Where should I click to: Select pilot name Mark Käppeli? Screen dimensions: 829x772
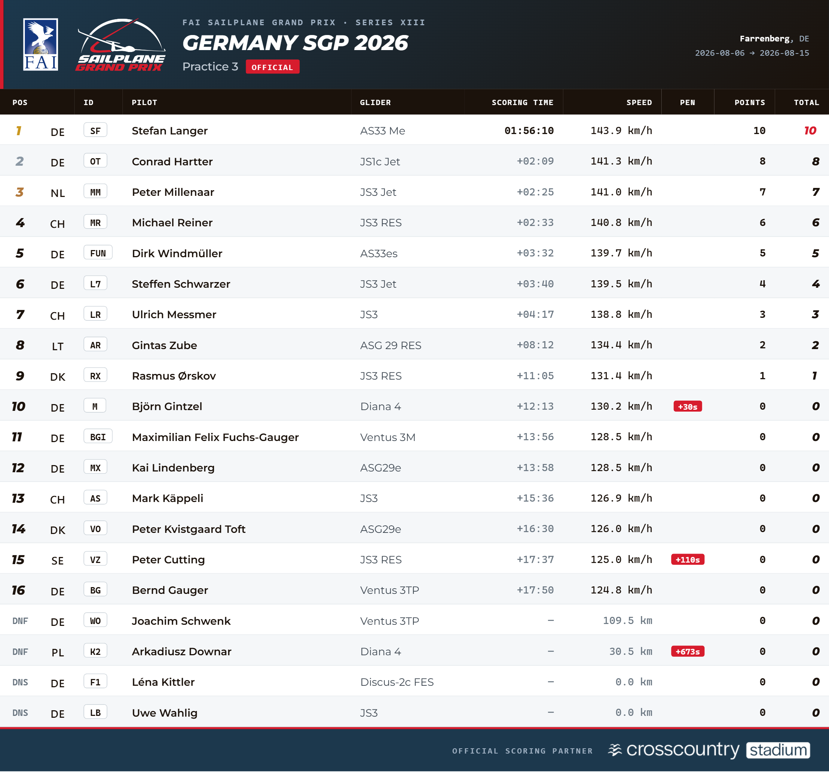(x=168, y=498)
